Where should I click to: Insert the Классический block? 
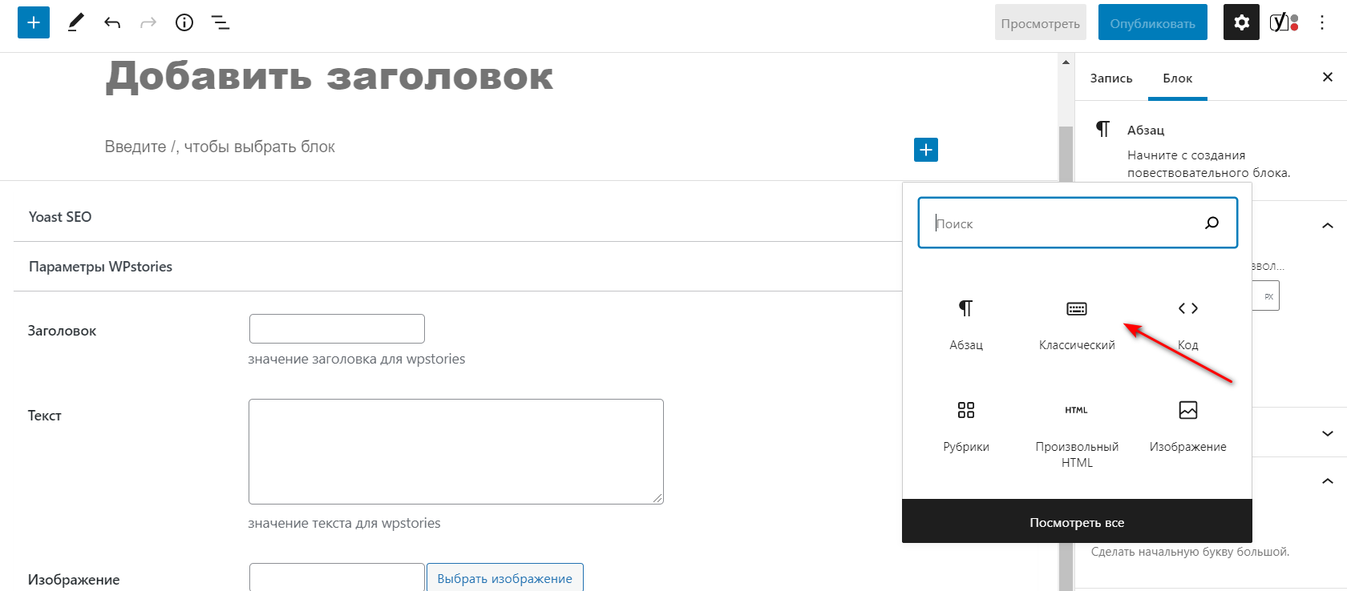1077,326
